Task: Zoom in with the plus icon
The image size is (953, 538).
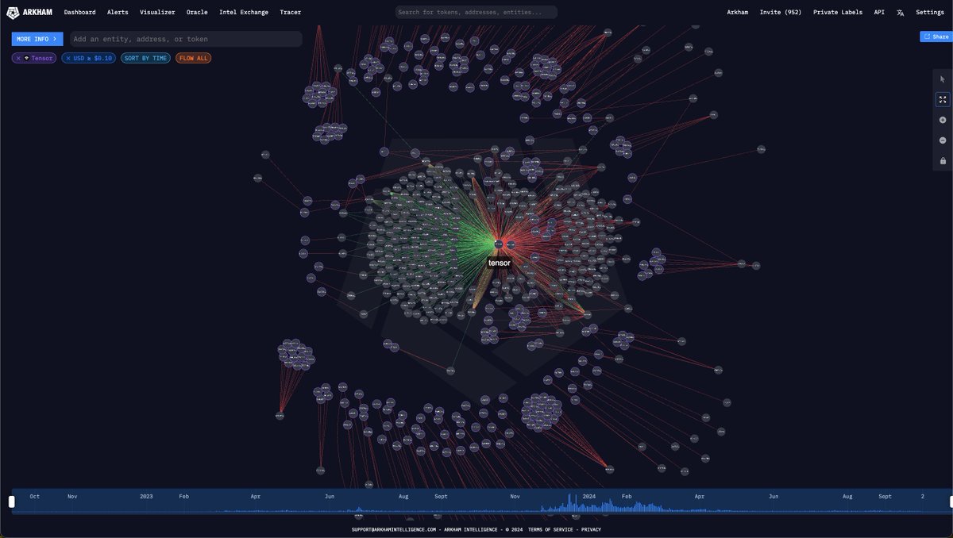Action: tap(943, 120)
